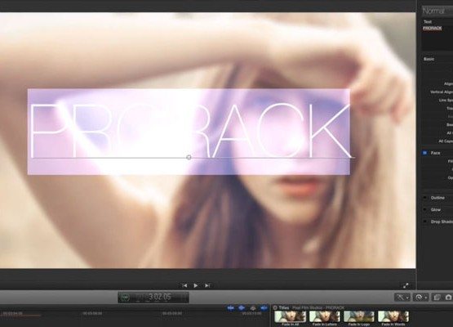Screen dimensions: 453x327
Task: Select the Fade In Words title thumbnail
Action: pyautogui.click(x=393, y=316)
